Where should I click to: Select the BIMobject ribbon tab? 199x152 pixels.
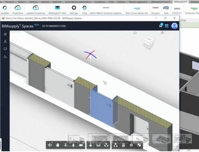[180, 2]
